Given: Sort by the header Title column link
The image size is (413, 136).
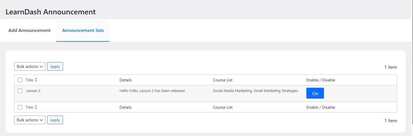Looking at the screenshot, I should point(29,80).
